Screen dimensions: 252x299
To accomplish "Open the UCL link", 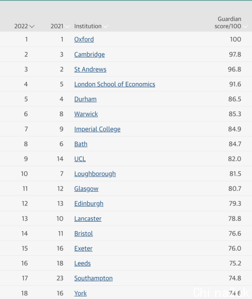I will 80,159.
